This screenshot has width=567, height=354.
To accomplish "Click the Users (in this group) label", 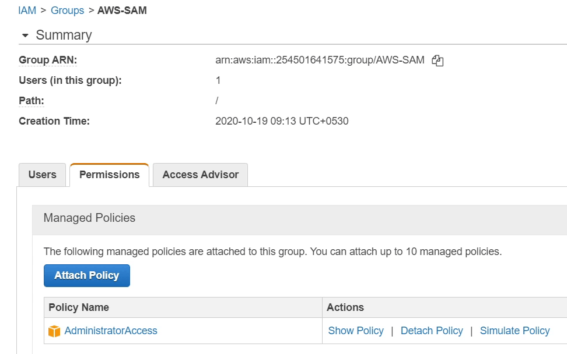I will [70, 80].
